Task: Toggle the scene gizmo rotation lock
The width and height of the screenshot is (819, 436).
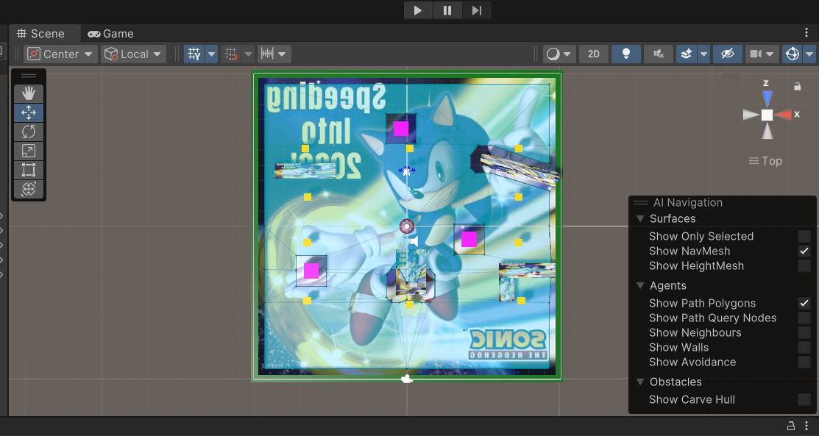Action: [797, 86]
